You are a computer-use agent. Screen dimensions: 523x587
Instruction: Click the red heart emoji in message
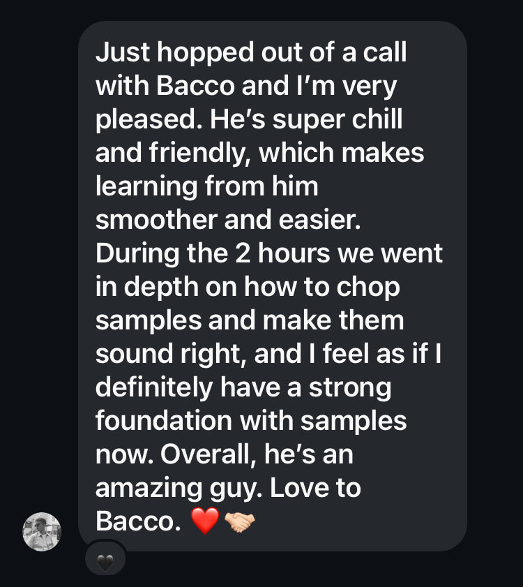click(x=204, y=521)
